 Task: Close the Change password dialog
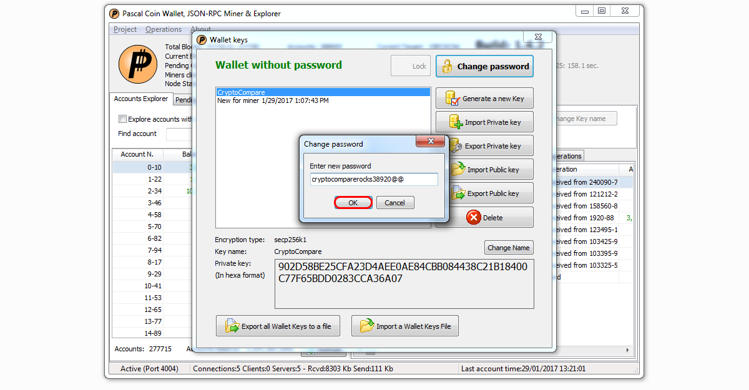(430, 143)
